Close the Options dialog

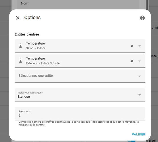[x=18, y=18]
